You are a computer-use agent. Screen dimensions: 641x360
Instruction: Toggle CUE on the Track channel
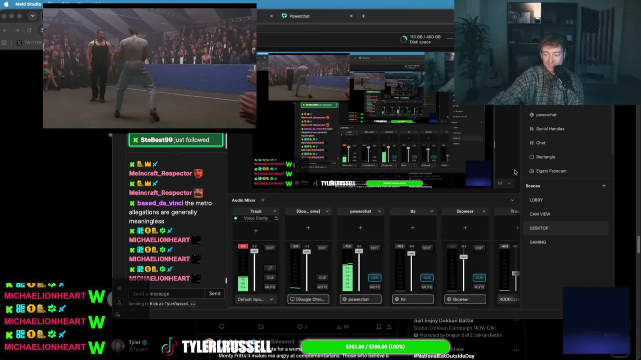270,277
